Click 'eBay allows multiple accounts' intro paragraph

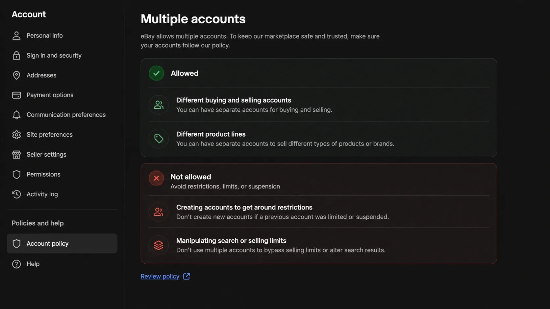260,41
